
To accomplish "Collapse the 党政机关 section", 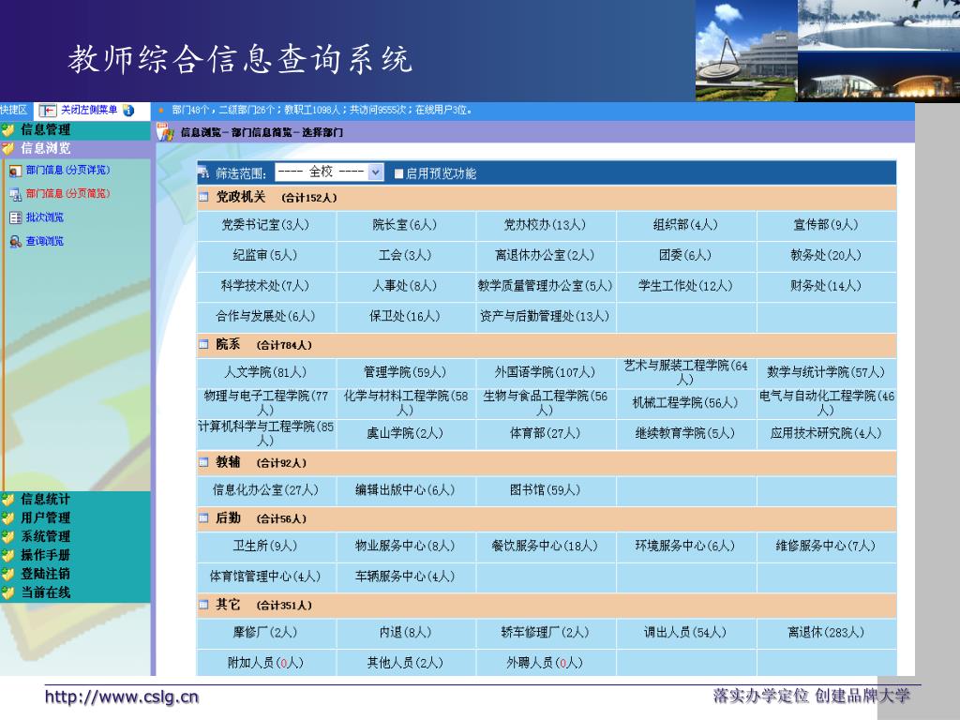I will point(203,197).
